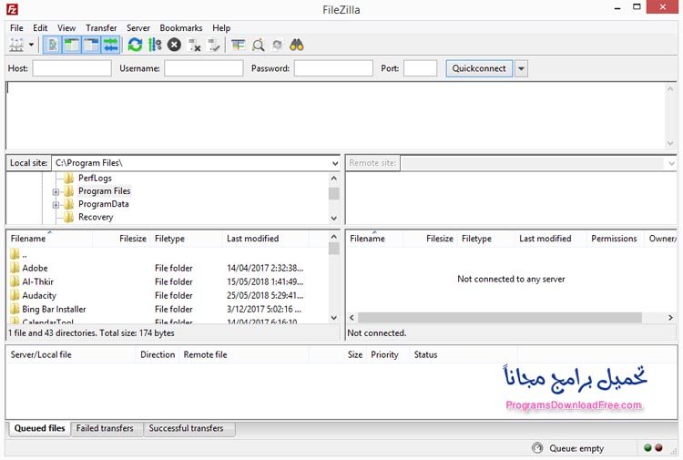
Task: Select ProgramData folder in tree
Action: point(103,204)
